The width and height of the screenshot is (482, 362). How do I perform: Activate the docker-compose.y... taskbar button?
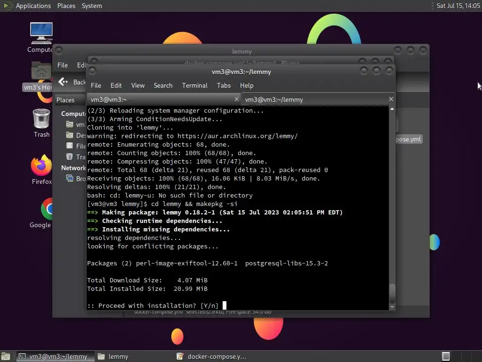(211, 356)
